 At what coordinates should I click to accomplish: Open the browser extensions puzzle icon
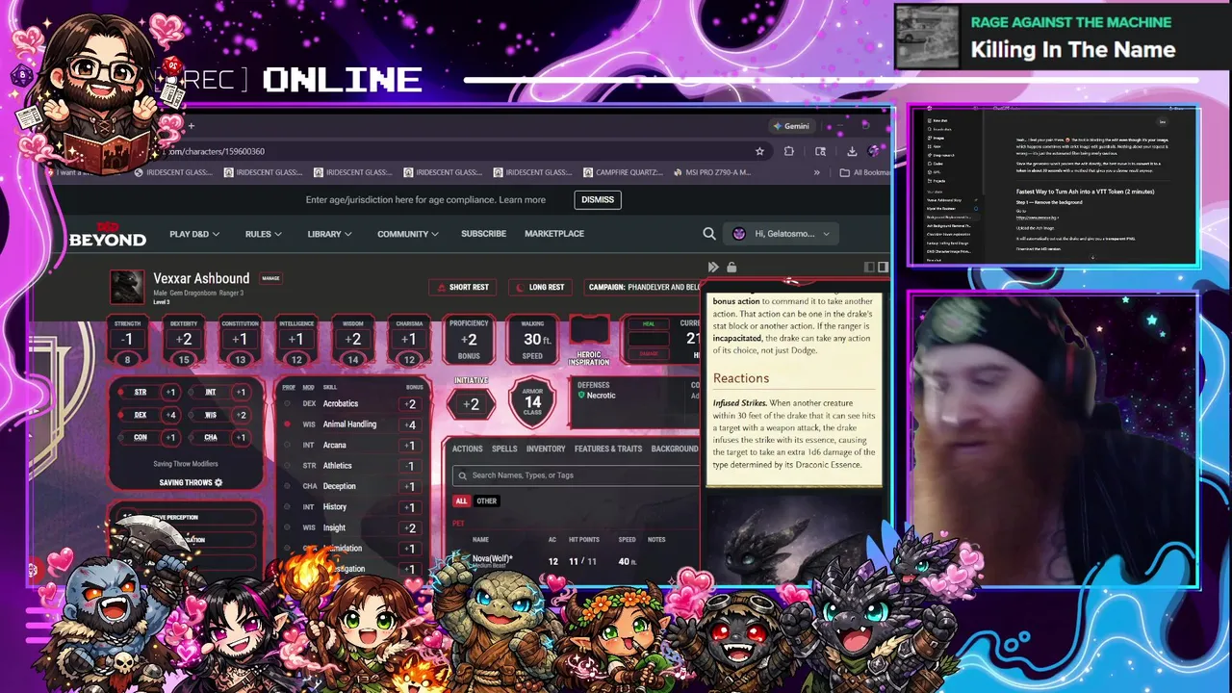[x=789, y=151]
